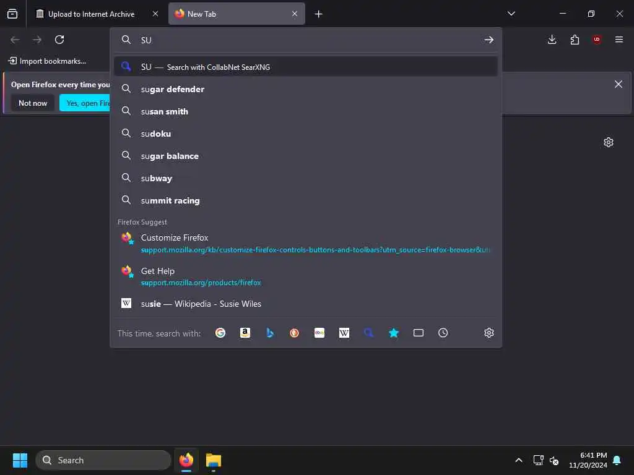Open the clock showing 6:41 PM
634x475 pixels.
click(588, 460)
